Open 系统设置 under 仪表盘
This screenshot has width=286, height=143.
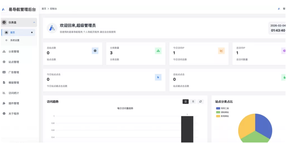(x=15, y=40)
